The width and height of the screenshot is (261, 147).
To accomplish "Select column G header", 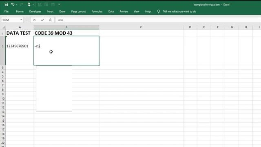I will pyautogui.click(x=232, y=27).
